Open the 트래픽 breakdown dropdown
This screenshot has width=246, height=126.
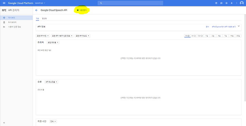coord(53,42)
